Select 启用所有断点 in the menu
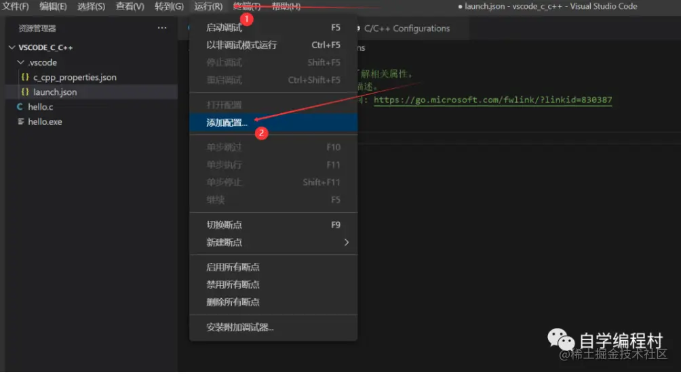681x374 pixels. click(x=273, y=267)
